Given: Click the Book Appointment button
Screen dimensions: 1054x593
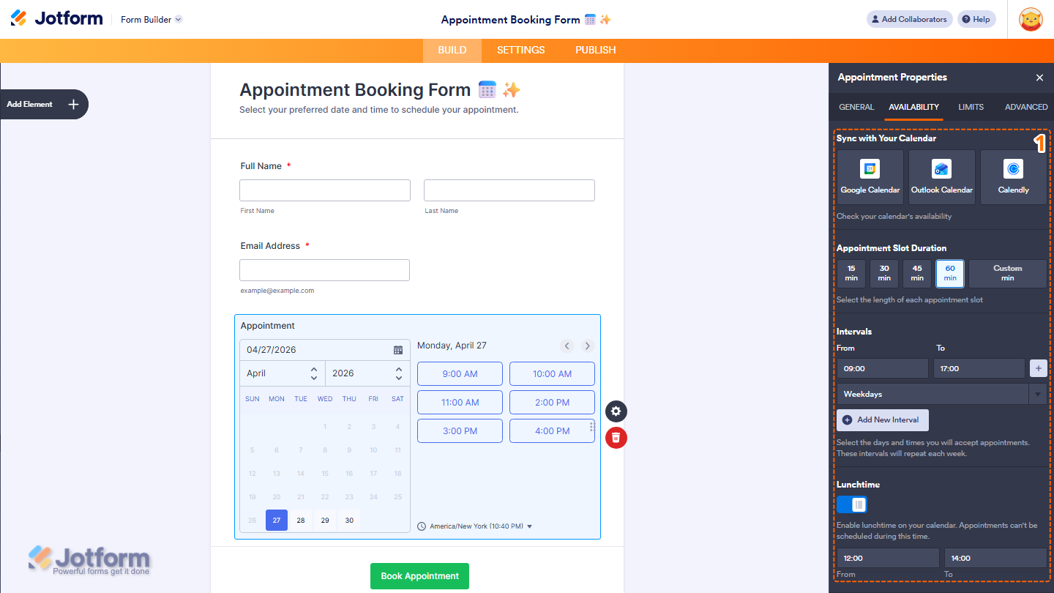Looking at the screenshot, I should (419, 576).
